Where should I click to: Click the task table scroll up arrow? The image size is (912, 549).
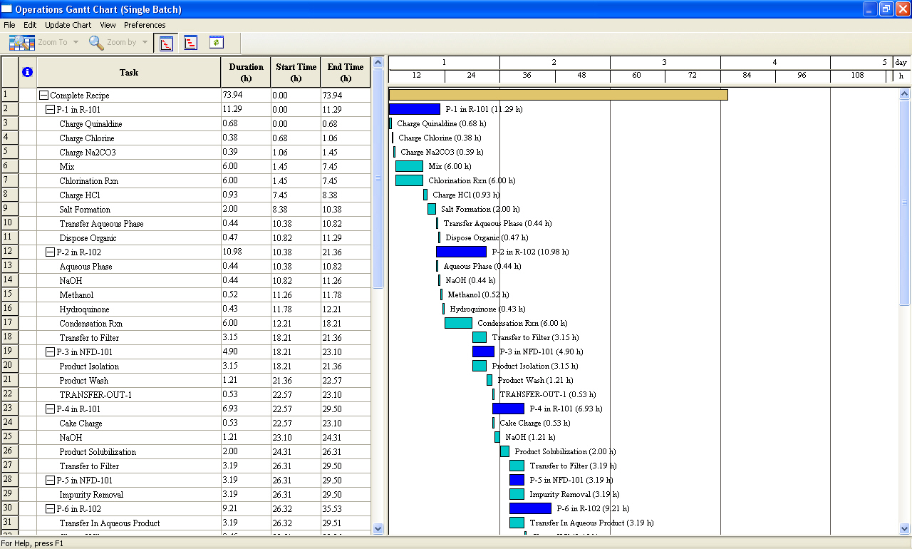378,63
